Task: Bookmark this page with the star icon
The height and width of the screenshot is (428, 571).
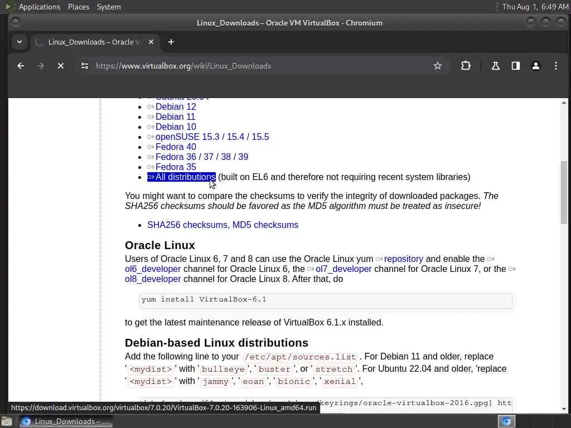Action: pyautogui.click(x=437, y=66)
